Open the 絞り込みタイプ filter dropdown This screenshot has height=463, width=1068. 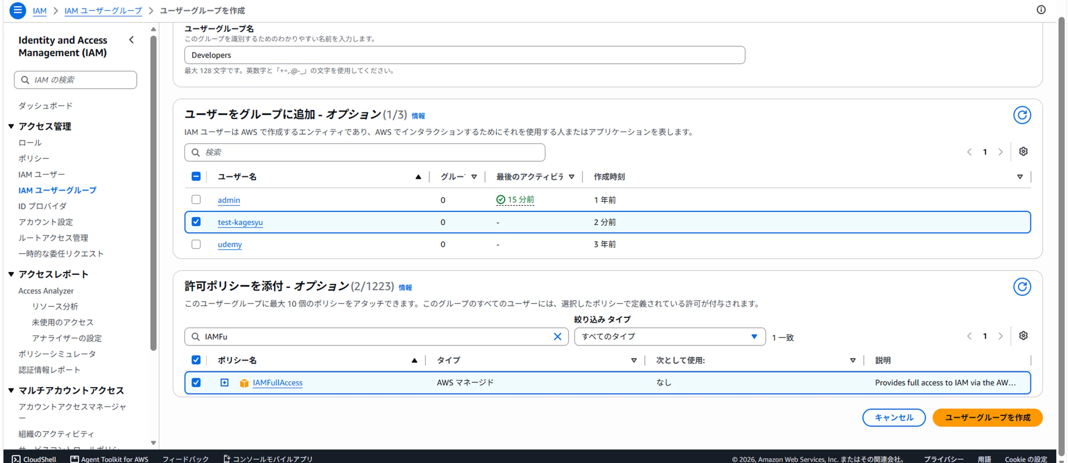tap(670, 337)
